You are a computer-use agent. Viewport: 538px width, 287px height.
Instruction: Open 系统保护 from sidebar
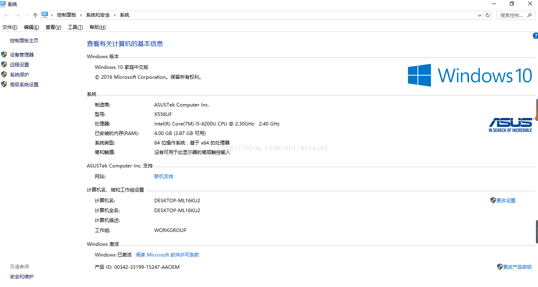[x=19, y=75]
